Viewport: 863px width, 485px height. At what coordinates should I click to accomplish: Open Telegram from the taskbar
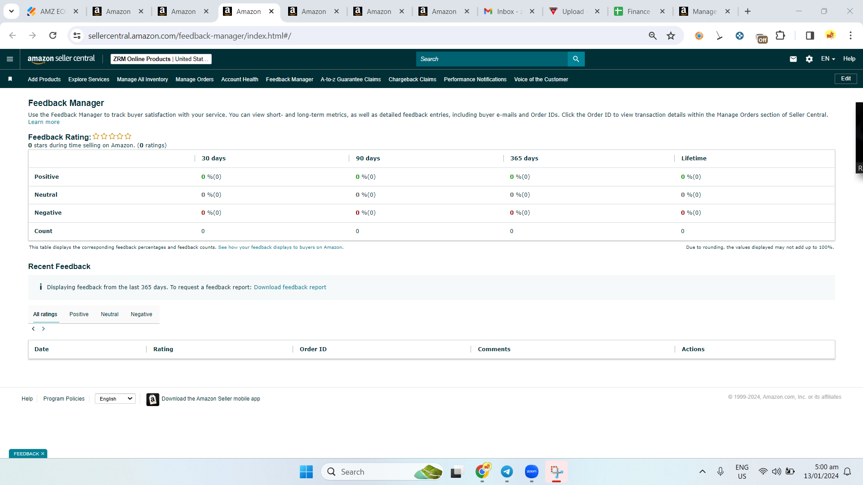click(x=507, y=472)
